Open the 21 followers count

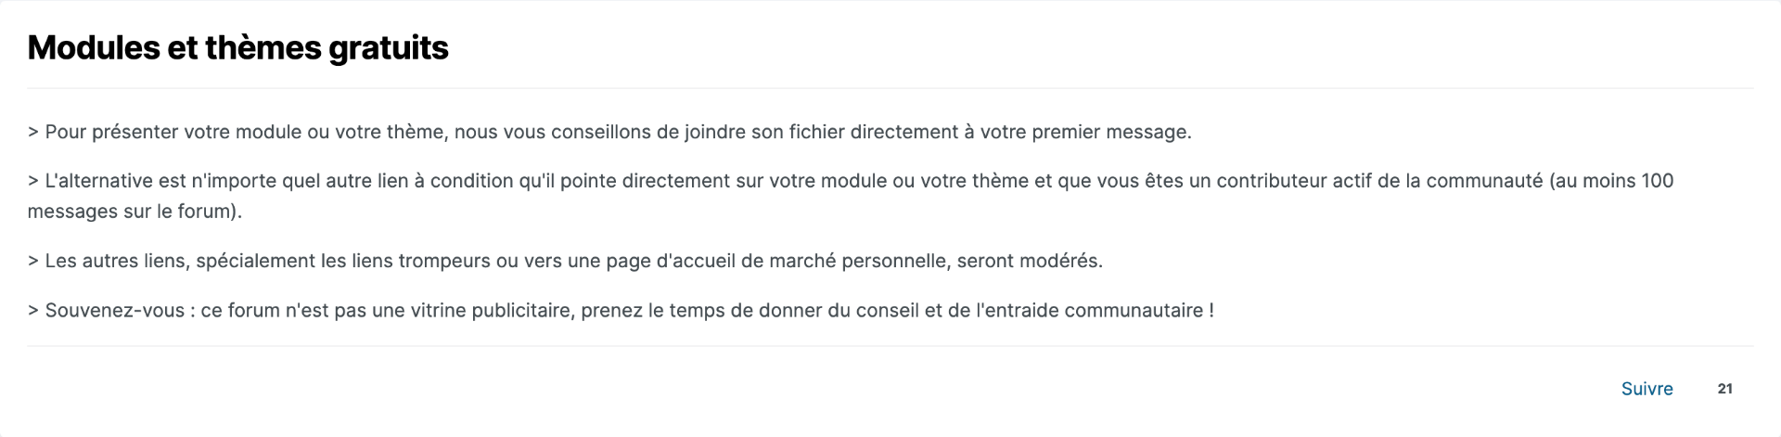(x=1724, y=389)
